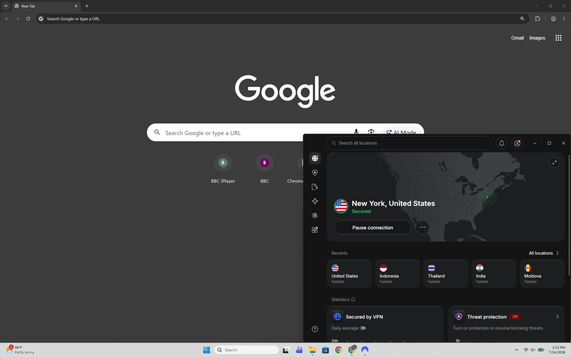Open Chrome profile icon
Screen dimensions: 571x357
553,18
